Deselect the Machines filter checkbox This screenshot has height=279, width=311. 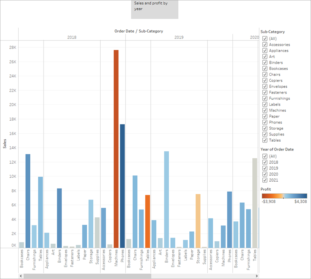click(265, 110)
